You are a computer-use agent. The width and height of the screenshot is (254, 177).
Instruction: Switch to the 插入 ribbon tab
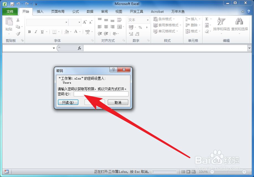[40, 11]
